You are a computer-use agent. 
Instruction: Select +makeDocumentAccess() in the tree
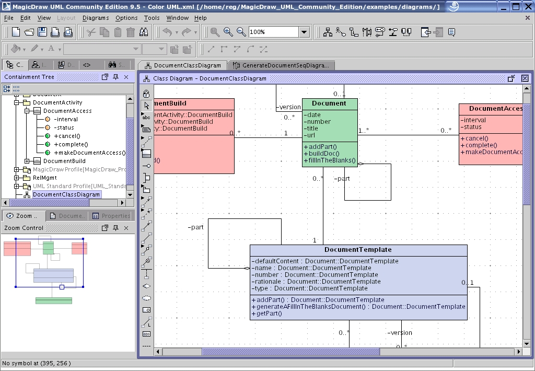pos(89,153)
